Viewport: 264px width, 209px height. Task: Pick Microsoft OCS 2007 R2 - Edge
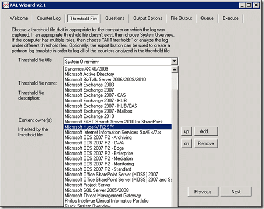coord(117,148)
